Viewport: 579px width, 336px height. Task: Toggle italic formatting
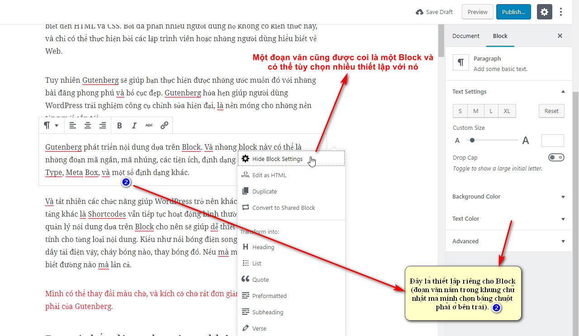click(134, 125)
